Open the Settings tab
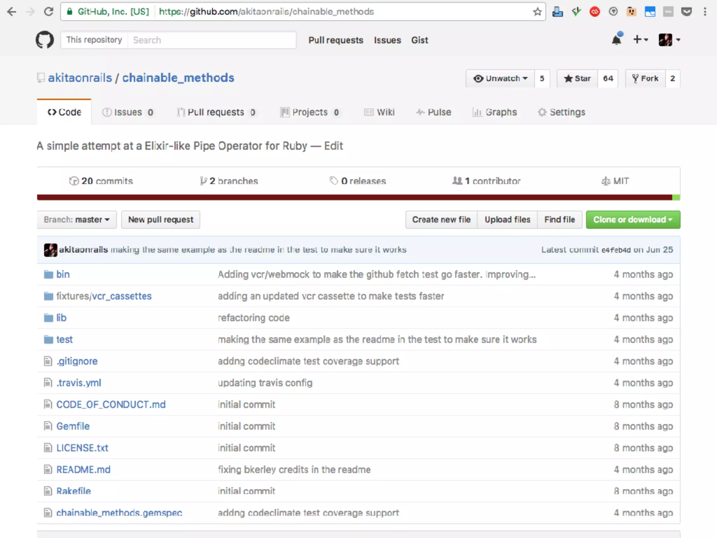 (x=562, y=112)
